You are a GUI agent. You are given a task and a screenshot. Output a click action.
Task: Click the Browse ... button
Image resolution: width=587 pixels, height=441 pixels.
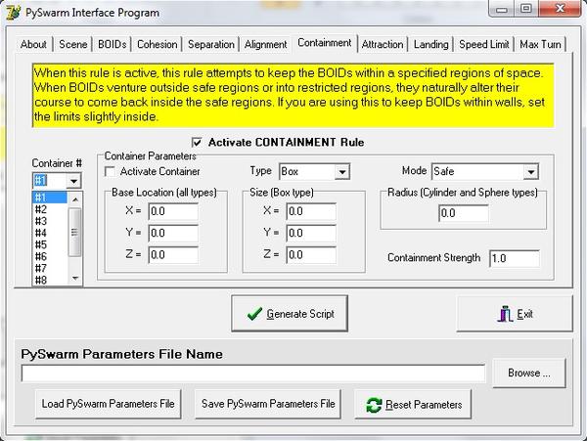tap(529, 373)
